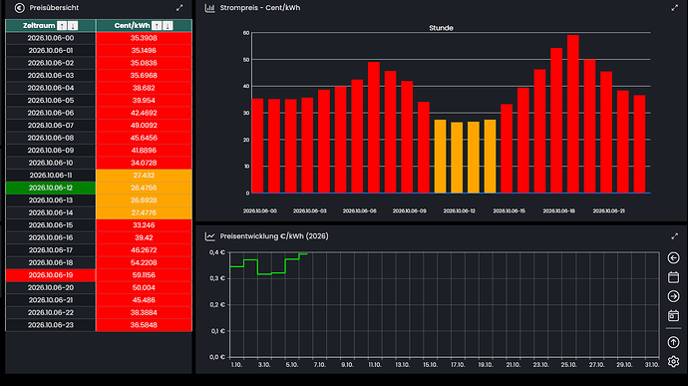Click price cell 54.2208
Viewport: 688px width, 386px height.
tap(144, 262)
